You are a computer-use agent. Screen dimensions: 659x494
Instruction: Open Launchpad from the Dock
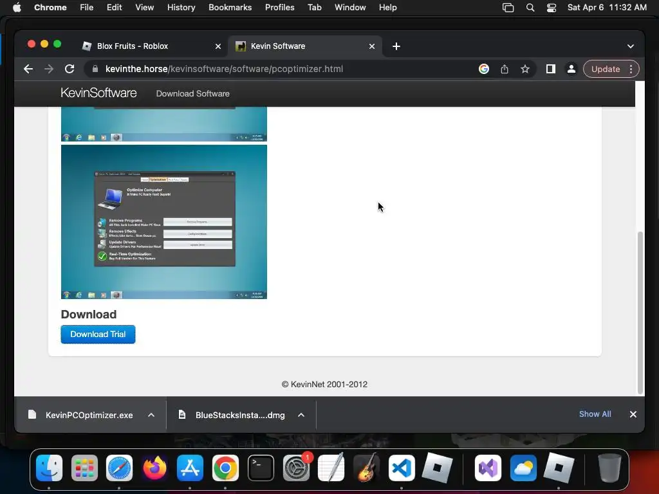pos(84,468)
